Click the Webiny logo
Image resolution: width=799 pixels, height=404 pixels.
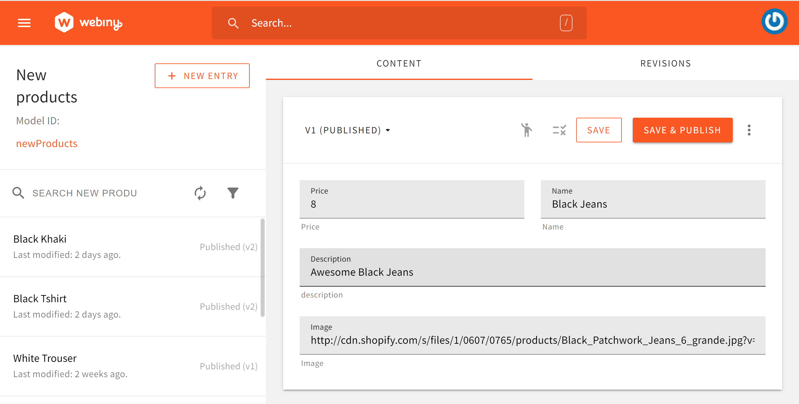coord(88,22)
